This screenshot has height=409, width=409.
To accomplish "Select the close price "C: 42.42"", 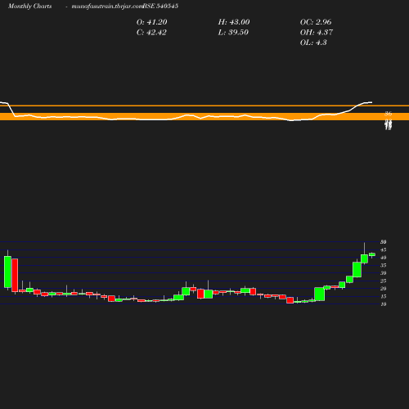I will tap(151, 33).
